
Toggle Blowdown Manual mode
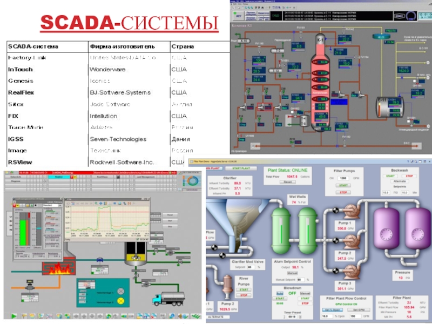305,293
